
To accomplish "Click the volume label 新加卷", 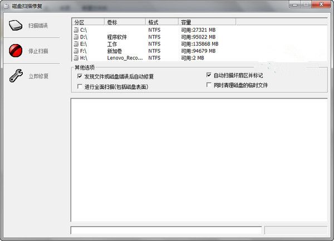I will click(115, 51).
